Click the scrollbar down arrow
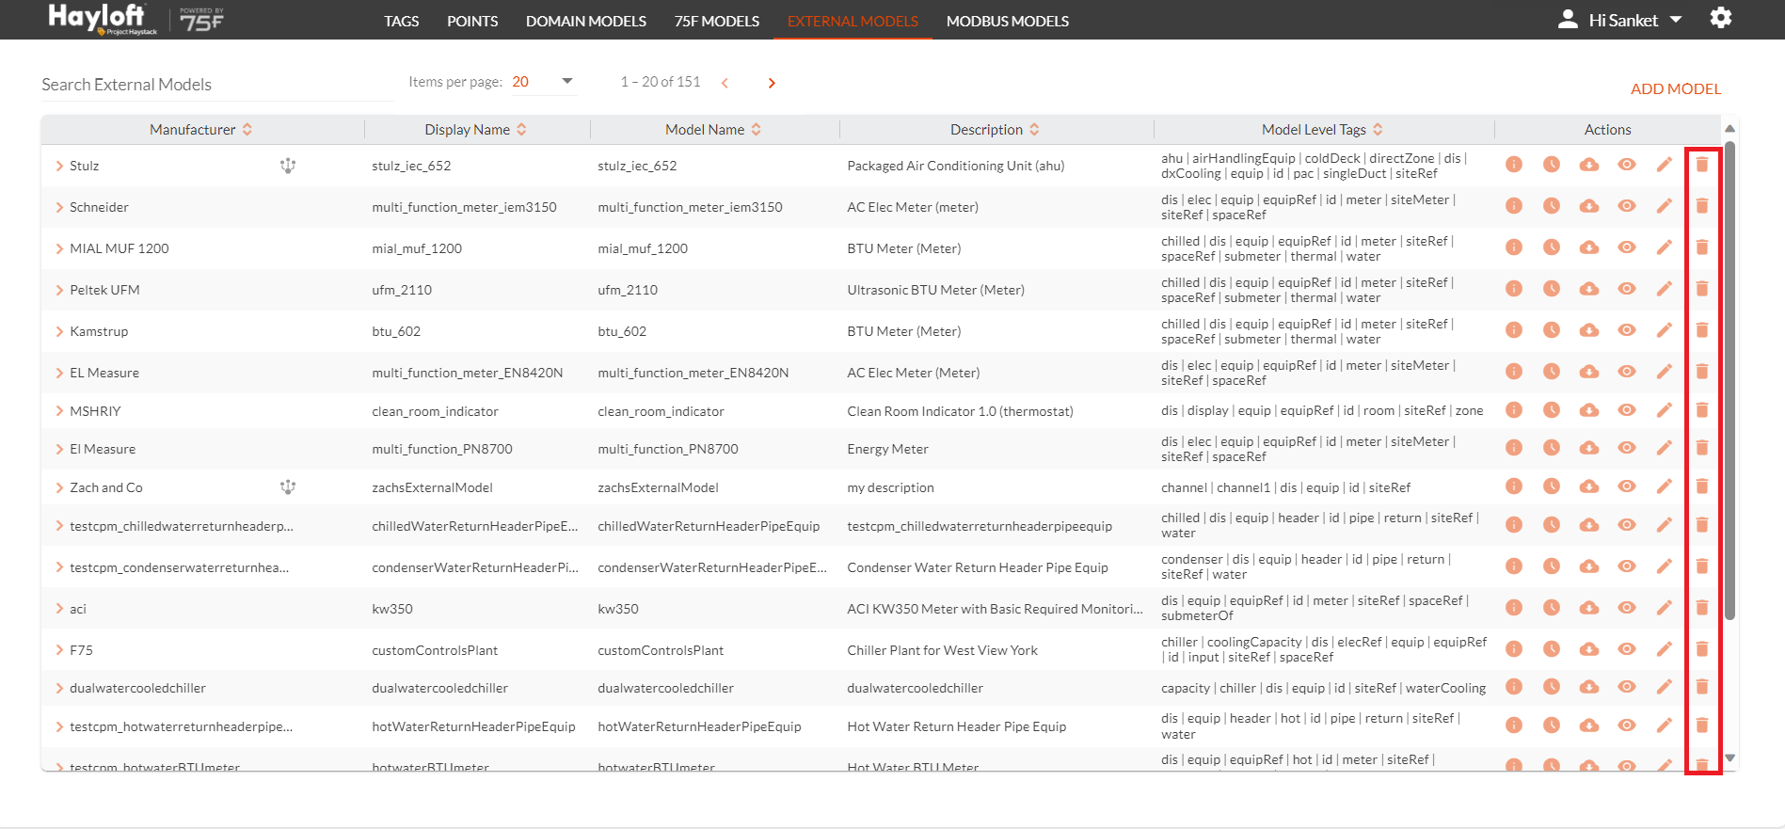The height and width of the screenshot is (829, 1785). 1729,757
